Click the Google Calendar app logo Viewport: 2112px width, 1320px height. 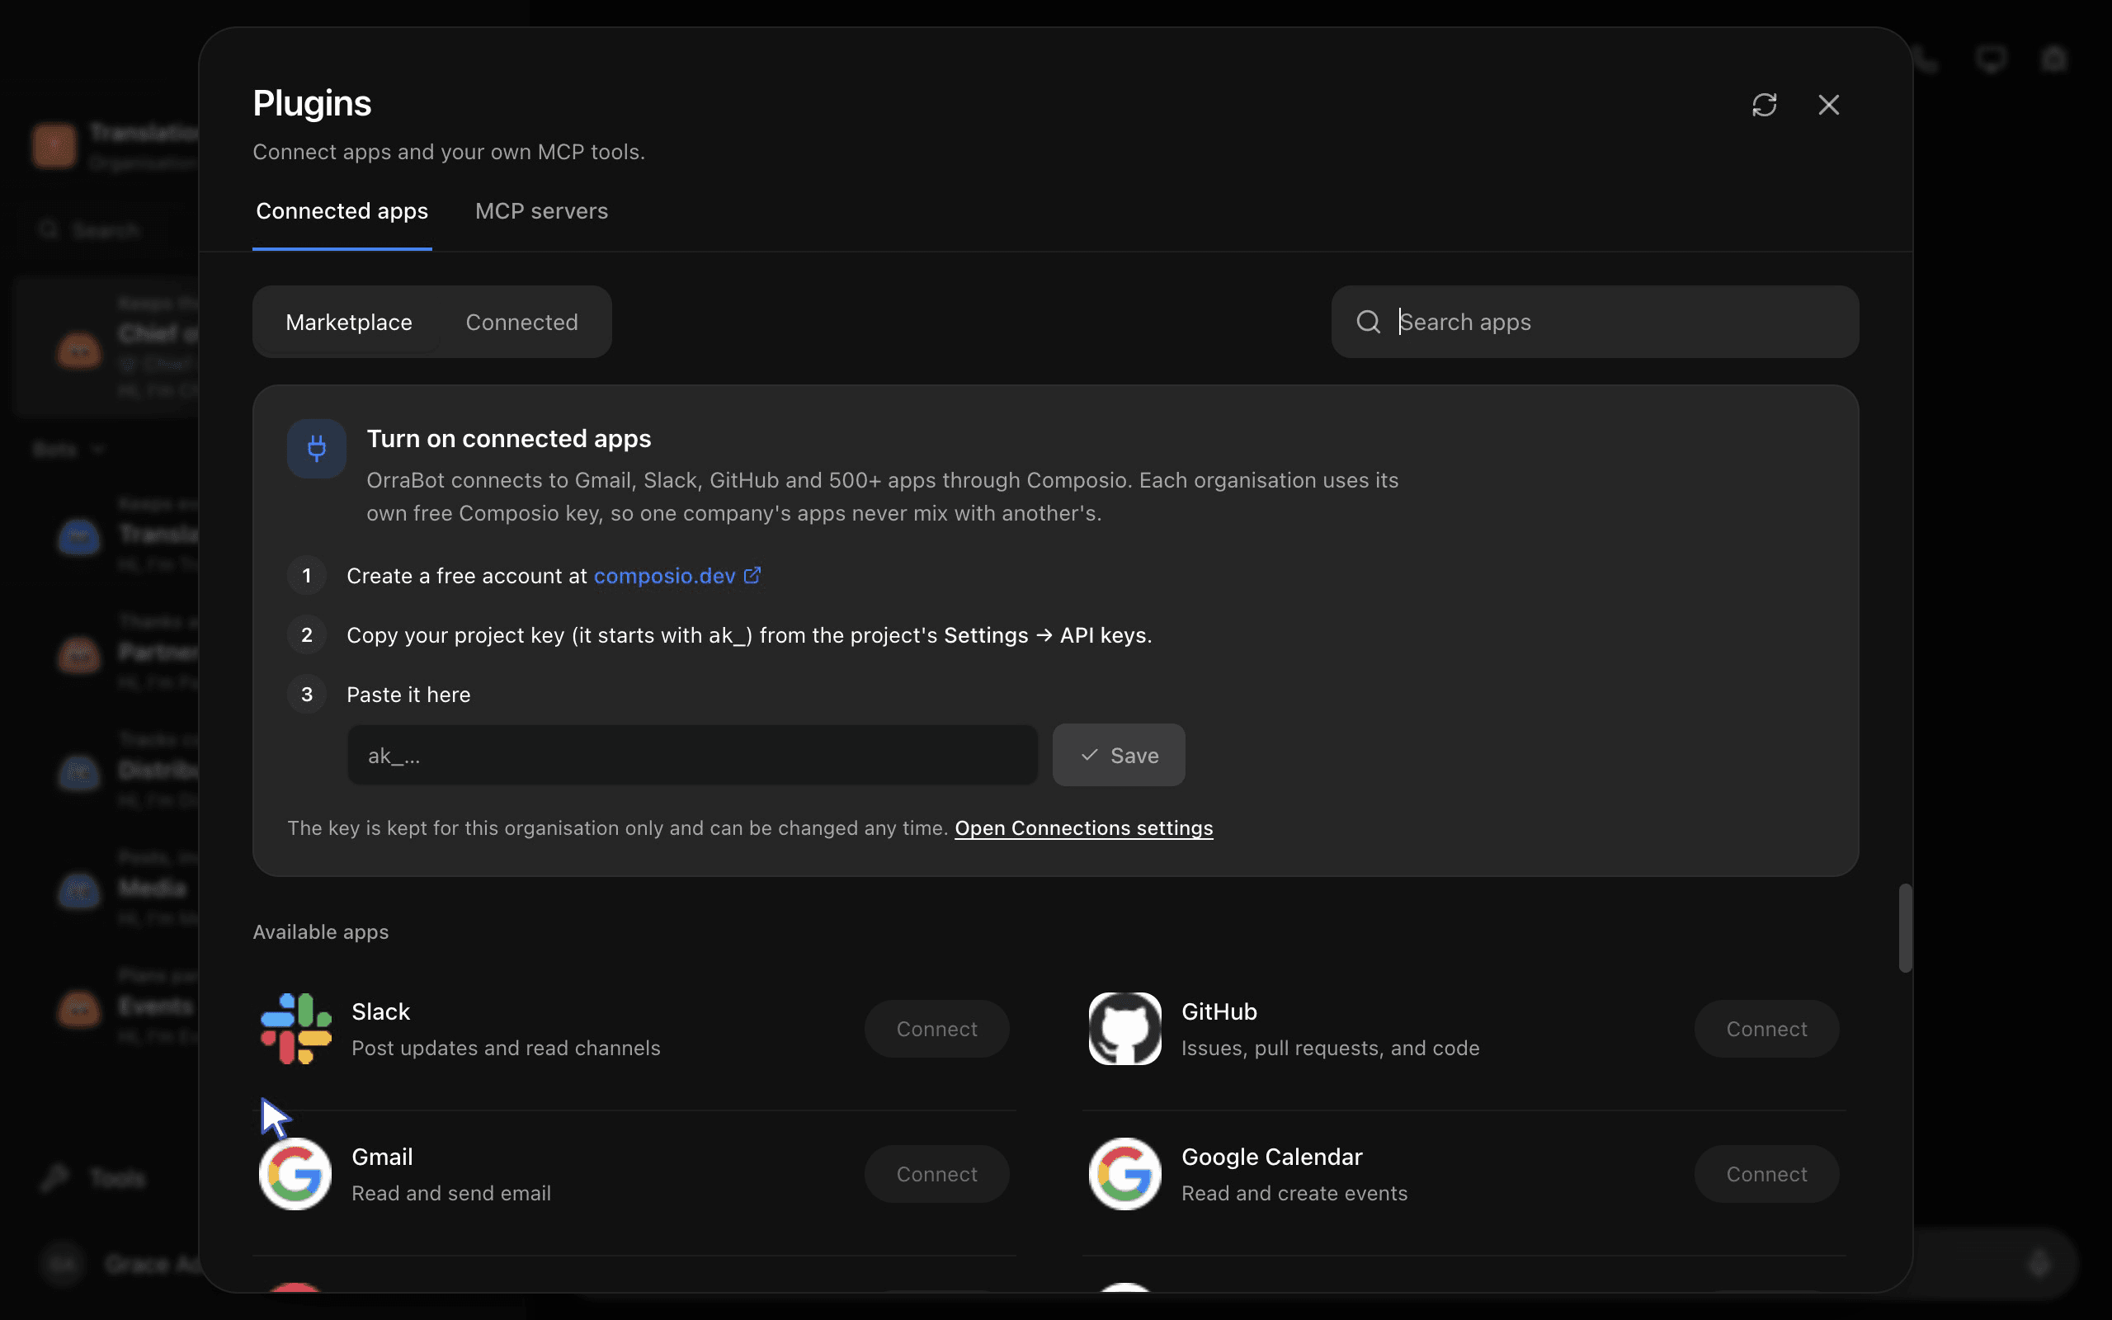coord(1125,1173)
